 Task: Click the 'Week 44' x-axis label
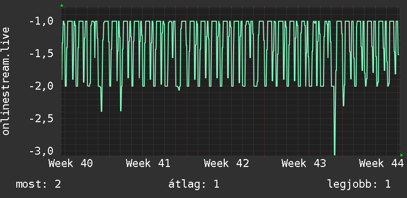381,164
